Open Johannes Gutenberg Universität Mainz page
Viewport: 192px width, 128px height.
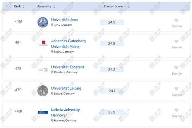point(68,44)
